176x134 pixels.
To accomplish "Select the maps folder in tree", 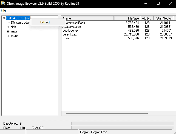I will [14, 31].
